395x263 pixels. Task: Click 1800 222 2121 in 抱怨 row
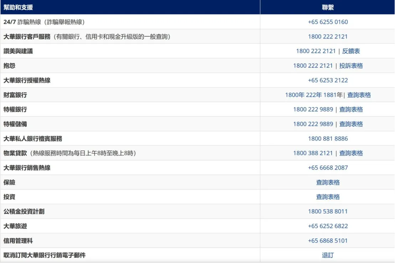(x=313, y=65)
